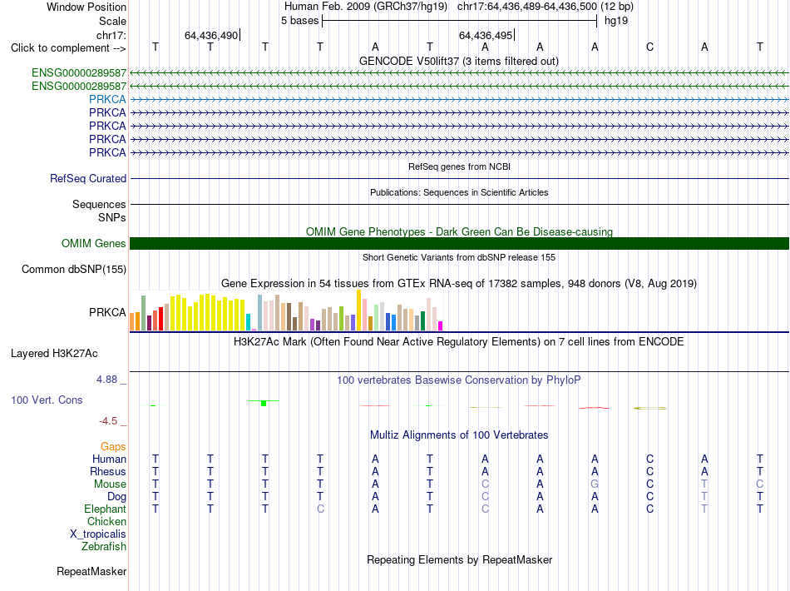Select the Dog species label
The height and width of the screenshot is (591, 790).
tap(116, 497)
